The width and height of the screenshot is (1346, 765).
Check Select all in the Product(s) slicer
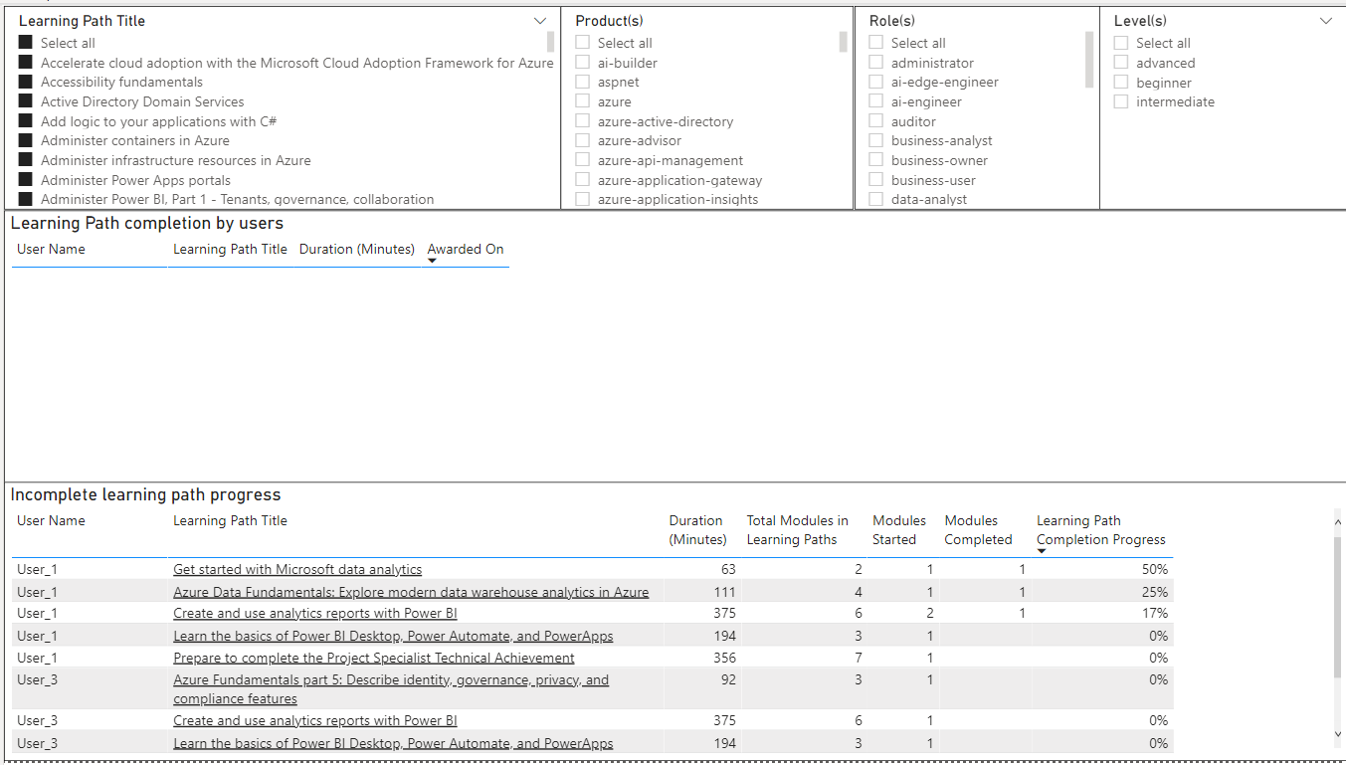click(x=582, y=42)
